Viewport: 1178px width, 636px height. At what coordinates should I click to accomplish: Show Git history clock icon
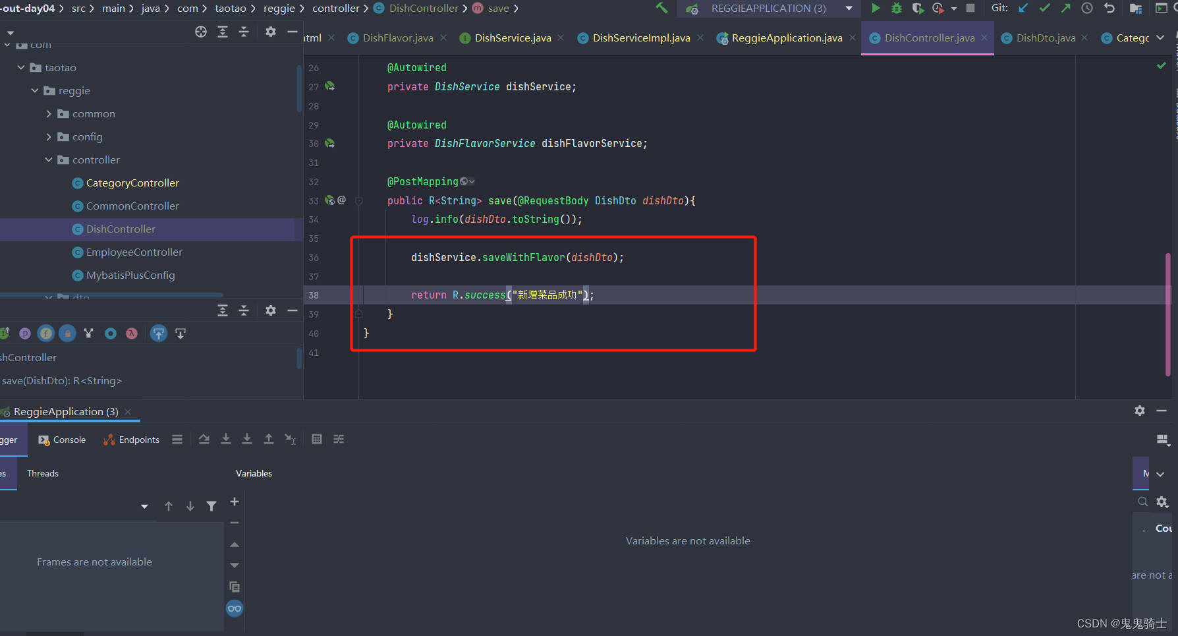(1087, 8)
